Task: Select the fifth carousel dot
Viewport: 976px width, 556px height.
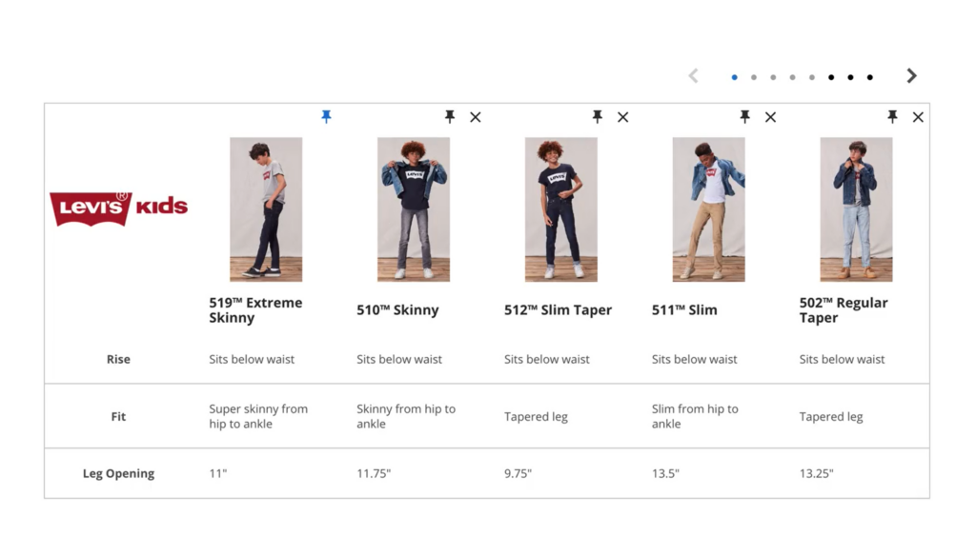Action: point(812,76)
